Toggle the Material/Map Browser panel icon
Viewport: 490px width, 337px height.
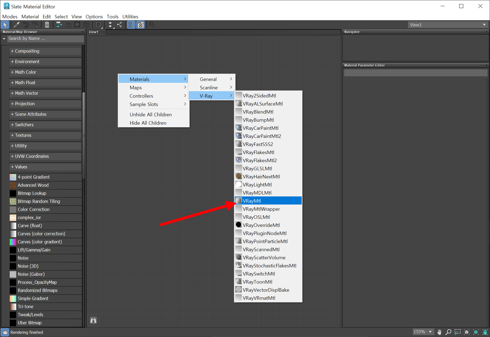tap(131, 25)
